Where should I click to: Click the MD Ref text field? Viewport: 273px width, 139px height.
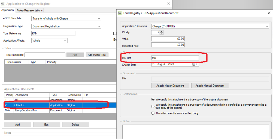[x=175, y=58]
